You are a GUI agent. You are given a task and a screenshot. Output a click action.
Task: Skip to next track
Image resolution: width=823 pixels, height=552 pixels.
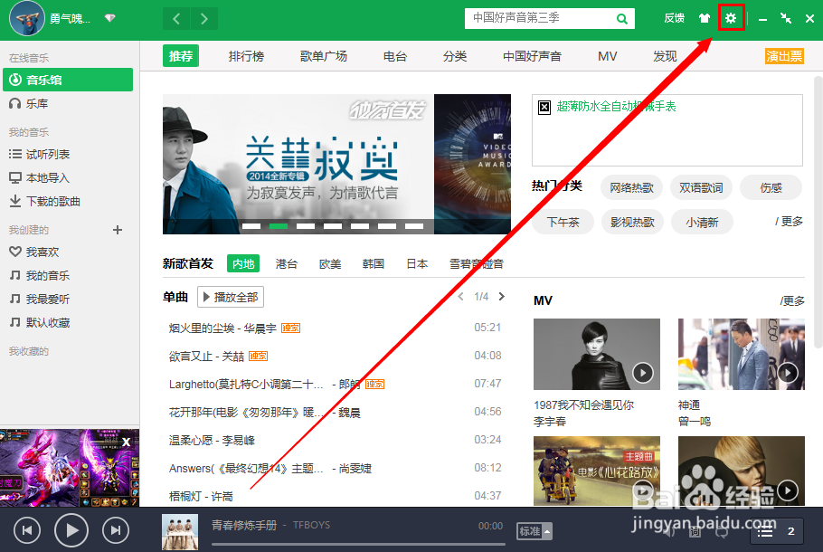(116, 530)
